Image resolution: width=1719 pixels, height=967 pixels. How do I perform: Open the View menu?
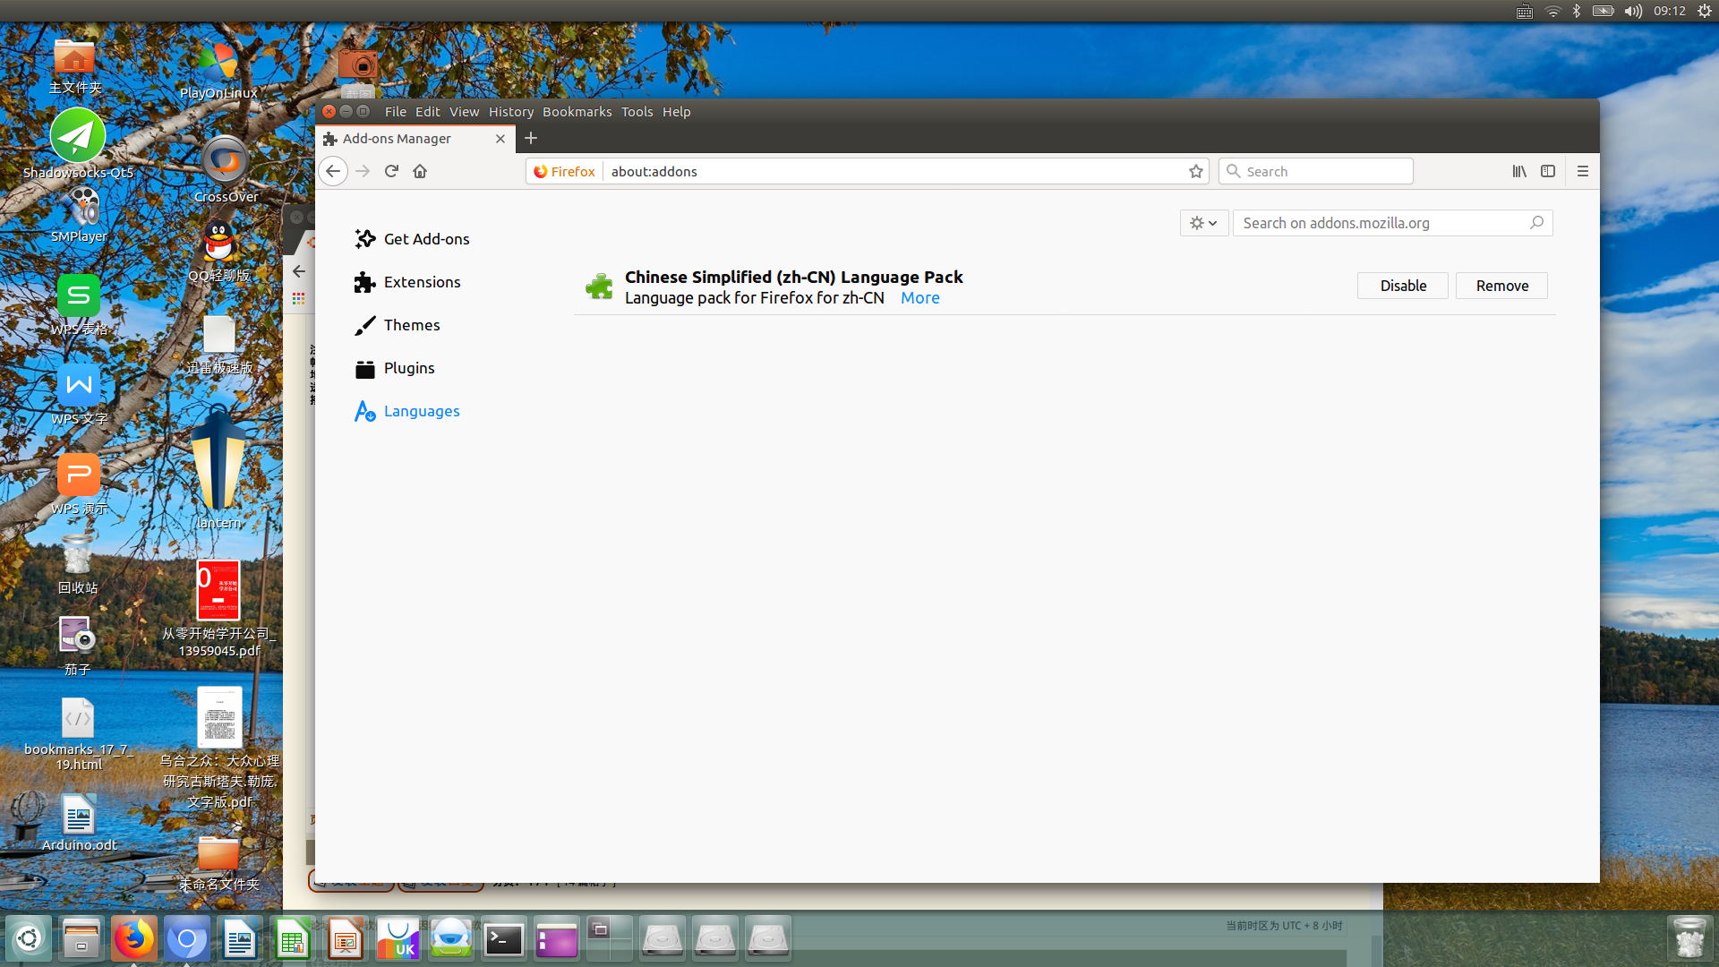(464, 112)
